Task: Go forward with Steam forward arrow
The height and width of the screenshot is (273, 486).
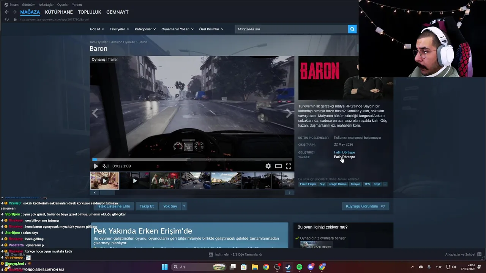Action: [15, 12]
